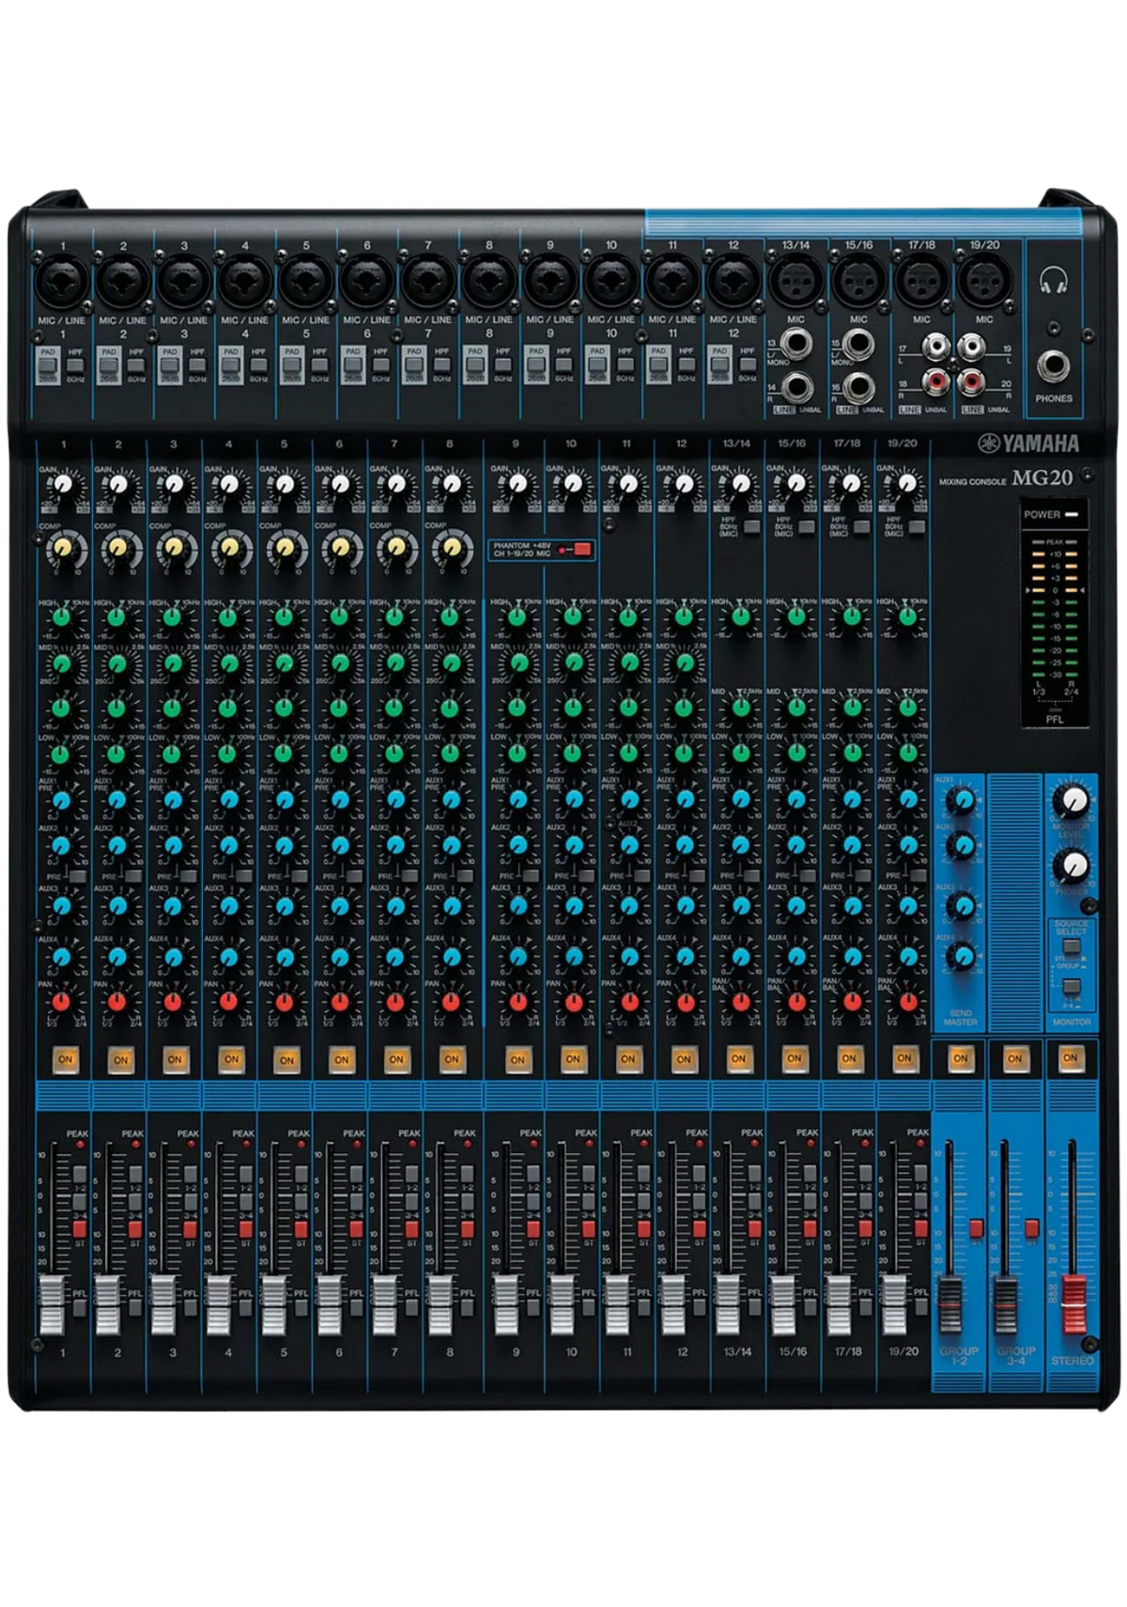Viewport: 1127px width, 1607px height.
Task: Toggle channel 12 ON button
Action: pyautogui.click(x=683, y=1059)
